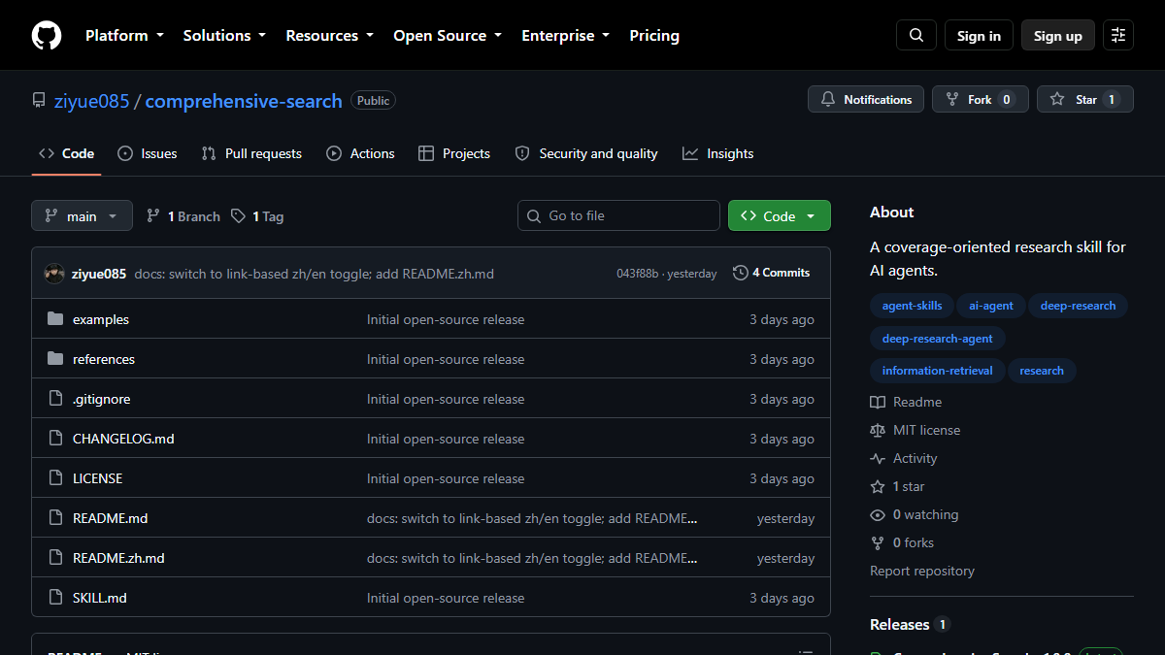Click the file icon beside README.md
The image size is (1165, 655).
point(55,518)
